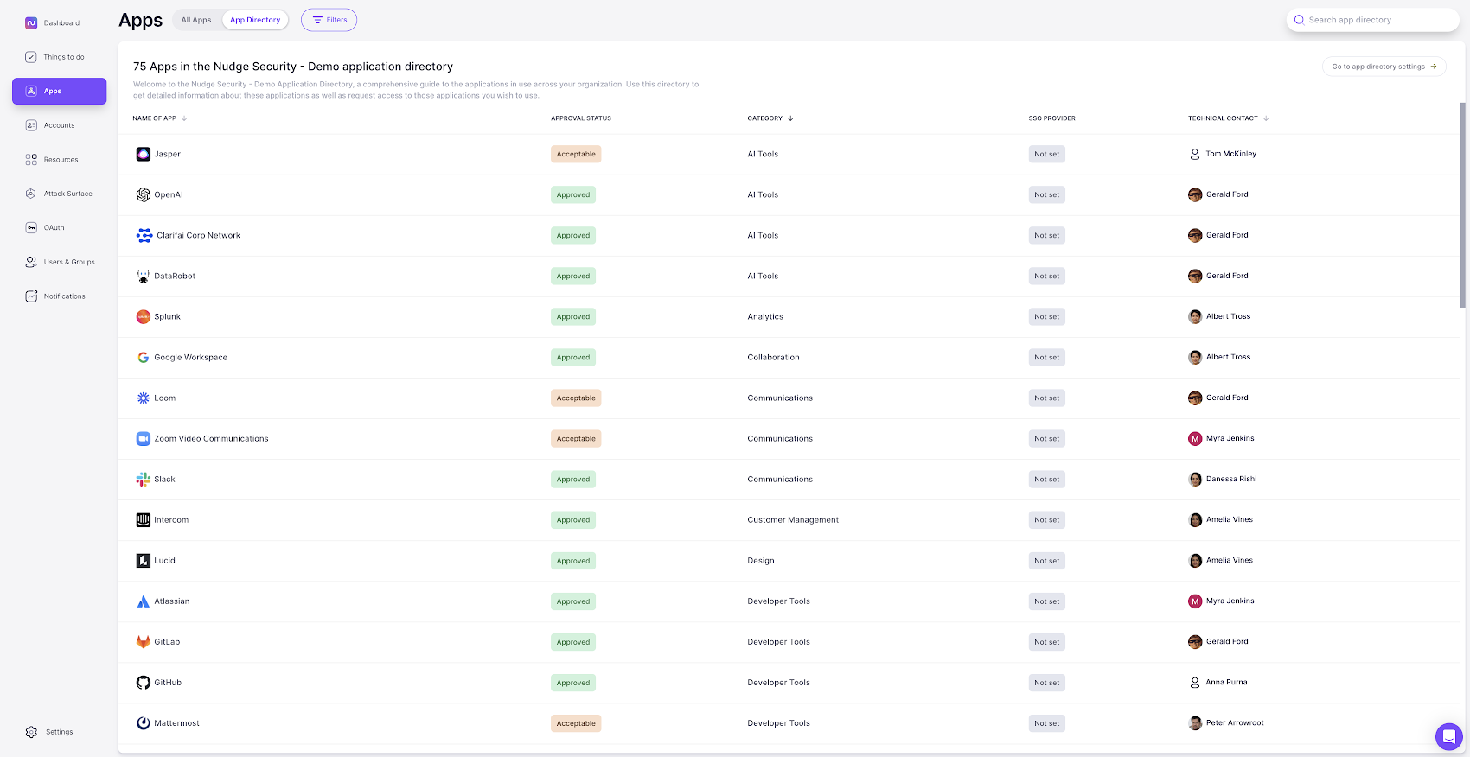Screen dimensions: 1470x757
Task: Click the Nudge Security logo icon
Action: click(x=31, y=23)
